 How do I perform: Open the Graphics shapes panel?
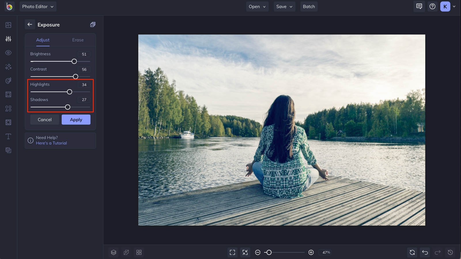point(8,108)
